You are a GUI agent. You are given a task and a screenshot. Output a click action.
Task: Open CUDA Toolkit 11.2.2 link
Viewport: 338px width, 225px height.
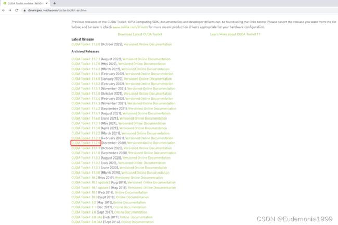[x=86, y=133]
